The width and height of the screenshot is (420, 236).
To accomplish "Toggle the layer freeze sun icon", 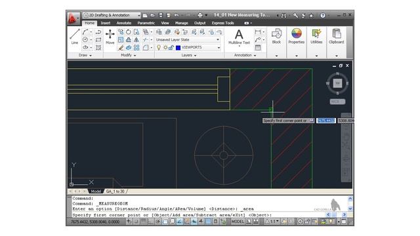I will coord(165,48).
